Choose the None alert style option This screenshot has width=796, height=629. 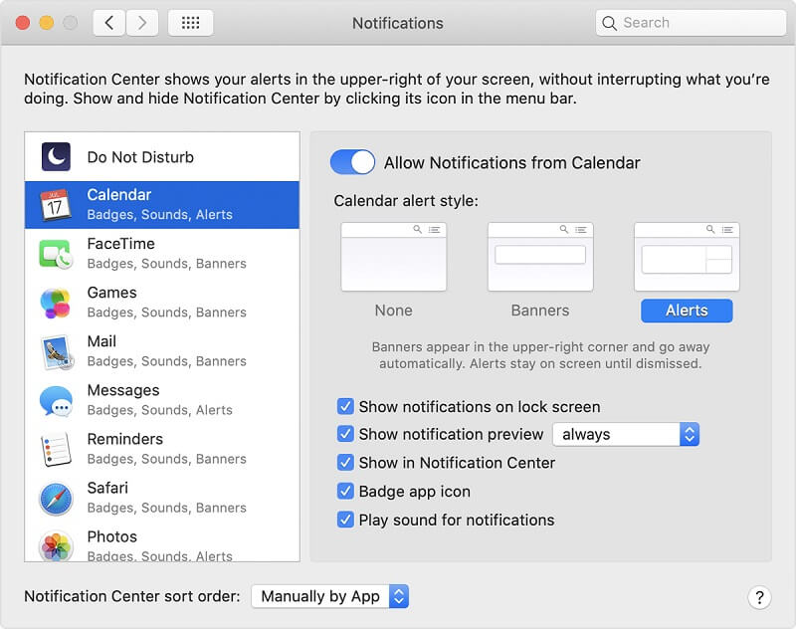coord(393,257)
